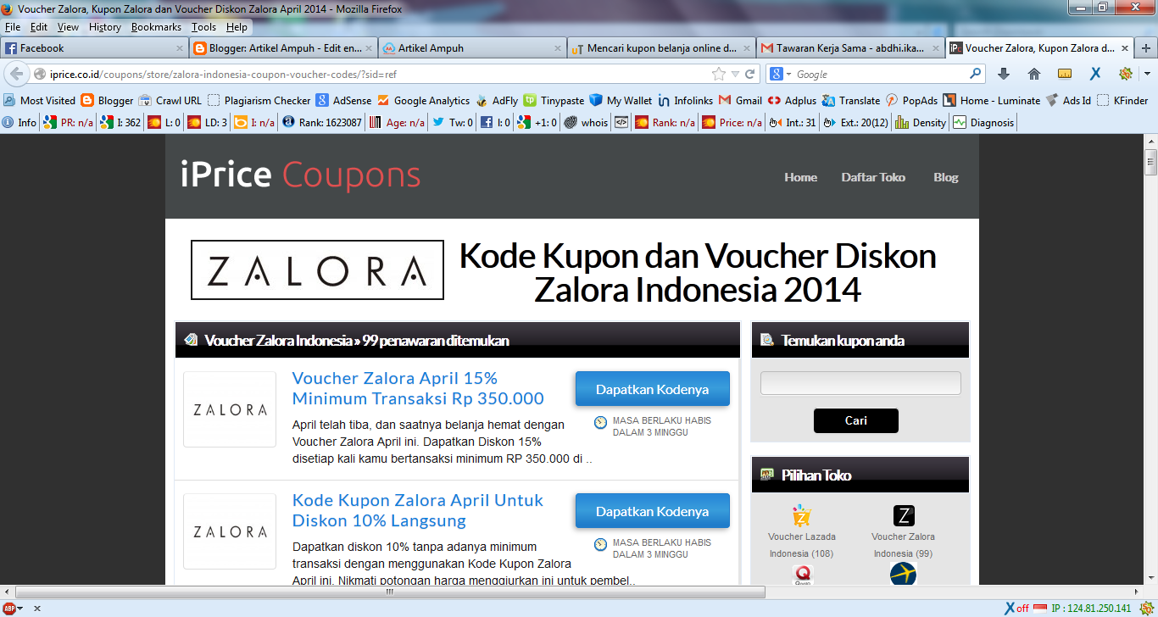The height and width of the screenshot is (617, 1158).
Task: Reload the page with the refresh icon
Action: click(750, 74)
